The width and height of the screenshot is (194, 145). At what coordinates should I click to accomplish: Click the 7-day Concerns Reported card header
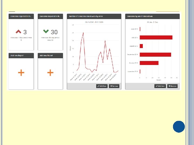[21, 16]
